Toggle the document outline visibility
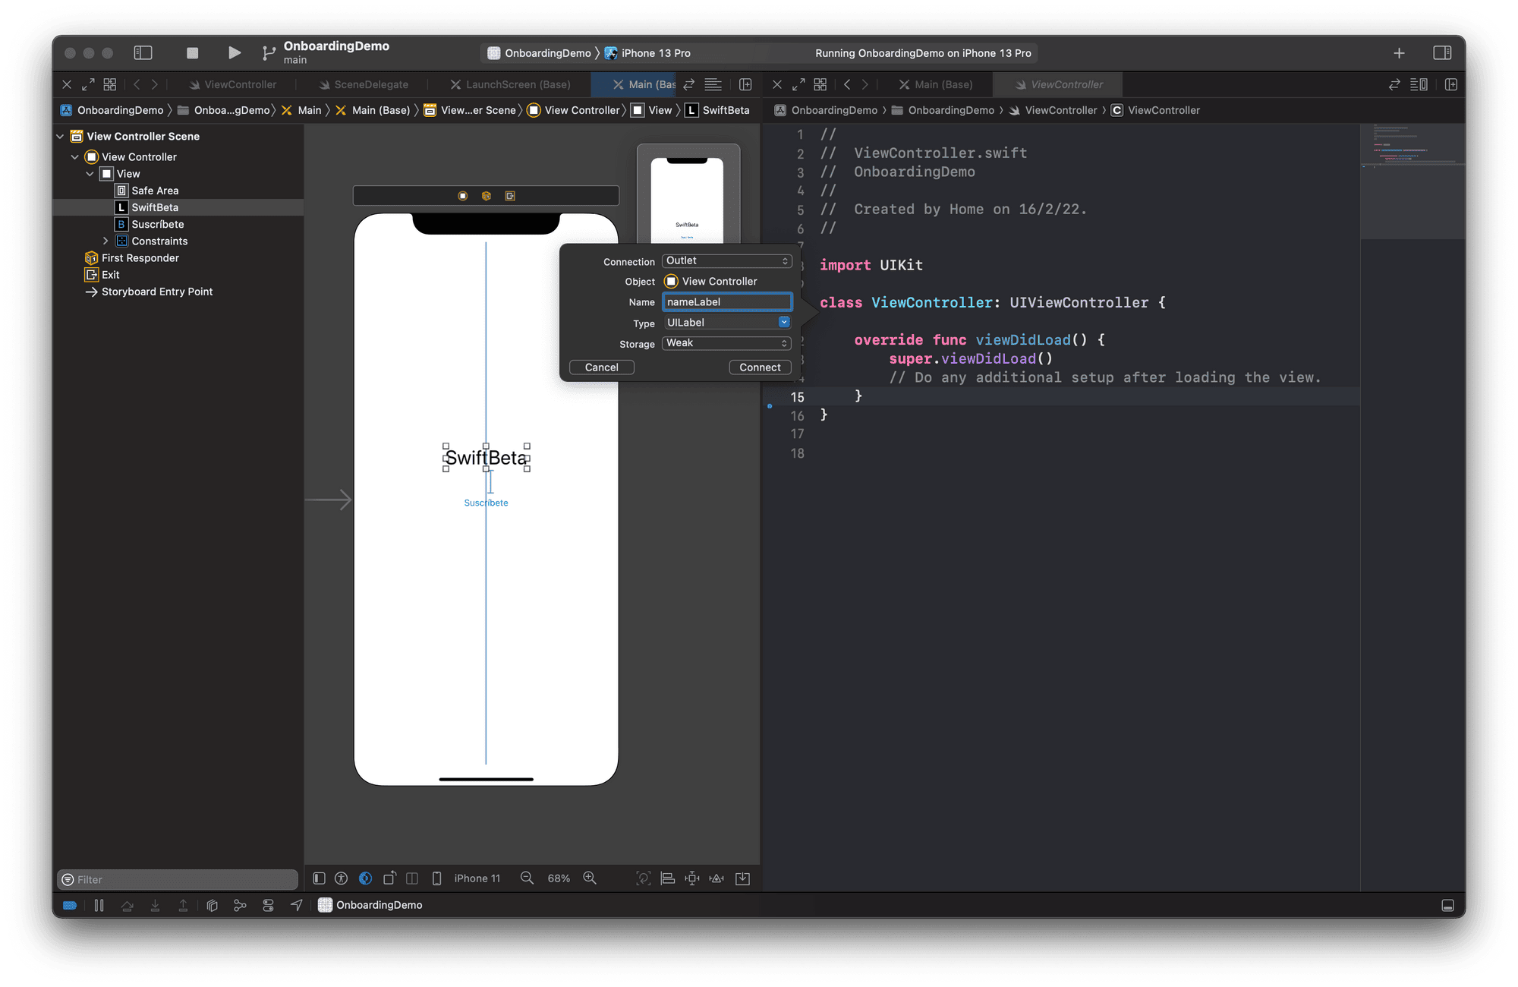 (320, 878)
